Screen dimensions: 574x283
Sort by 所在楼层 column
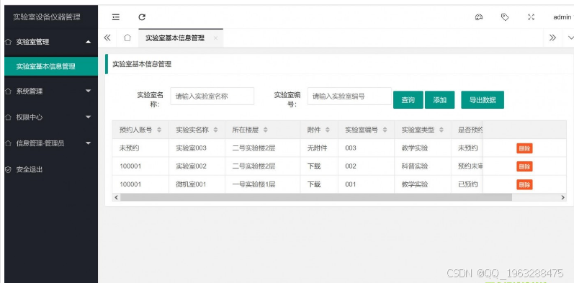(x=266, y=130)
